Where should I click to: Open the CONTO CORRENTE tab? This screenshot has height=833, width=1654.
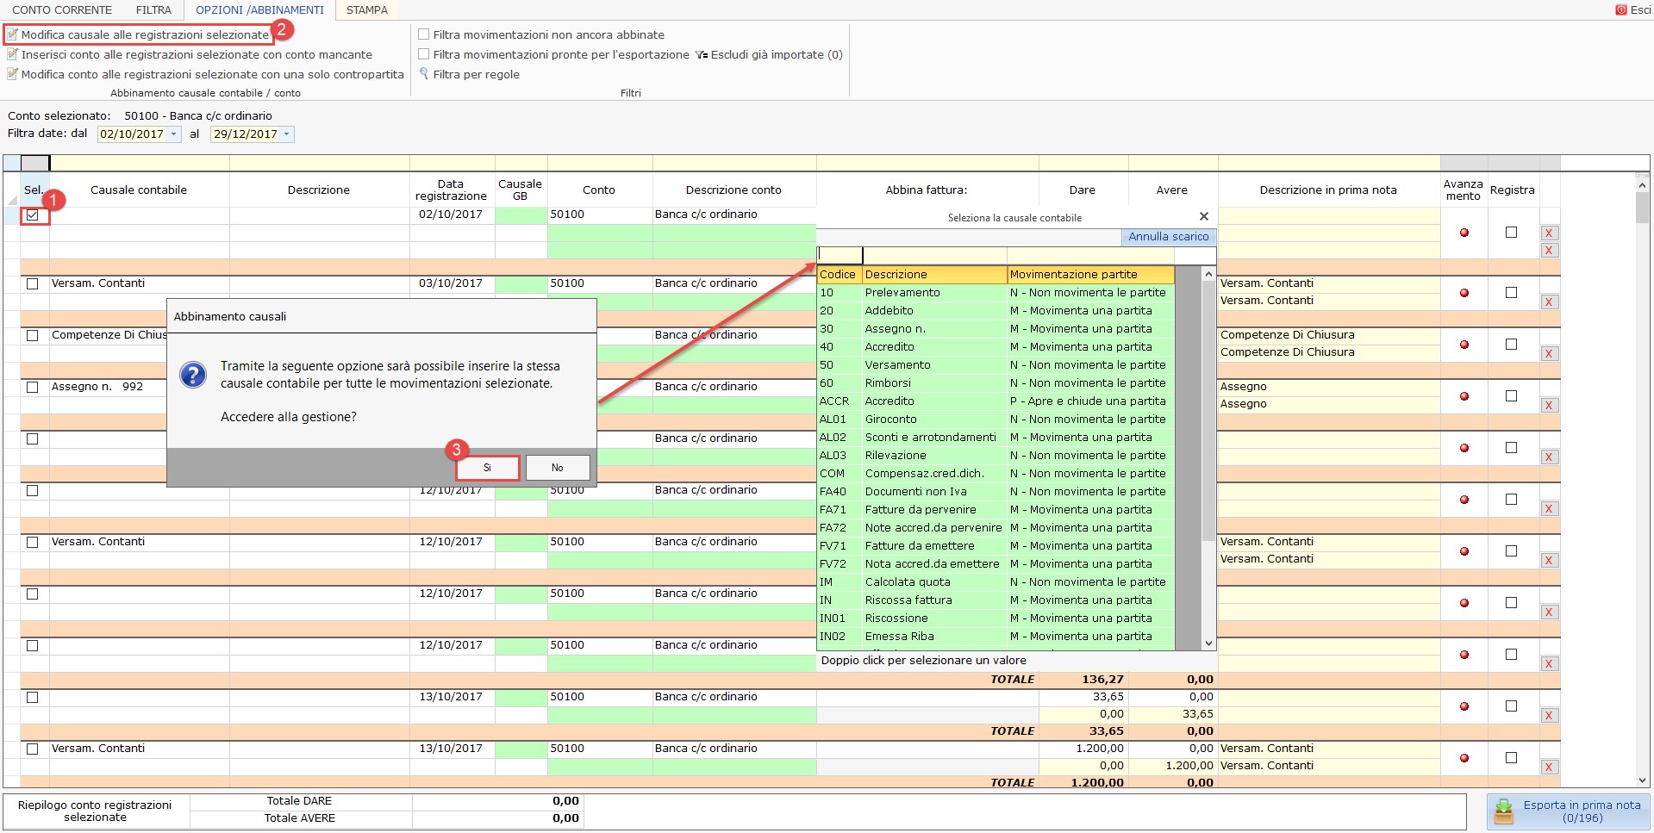62,10
